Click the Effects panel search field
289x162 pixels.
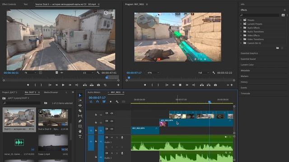tap(259, 15)
